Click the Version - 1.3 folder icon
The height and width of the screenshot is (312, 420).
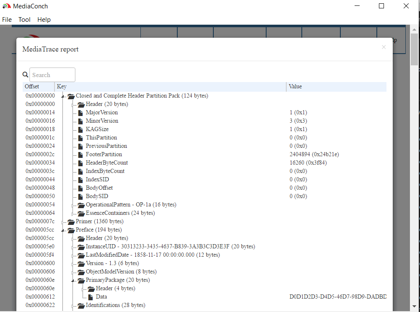click(x=81, y=263)
